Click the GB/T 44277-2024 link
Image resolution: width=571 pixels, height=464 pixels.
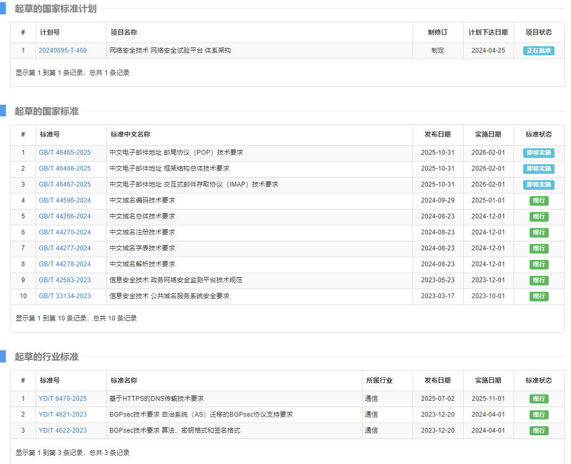(64, 248)
